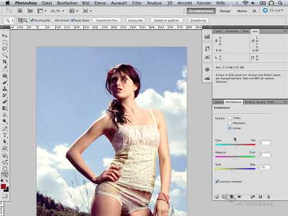Return to adjustment list arrow icon

pyautogui.click(x=217, y=197)
